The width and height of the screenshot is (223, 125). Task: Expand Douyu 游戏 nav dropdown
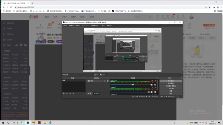coord(83,17)
